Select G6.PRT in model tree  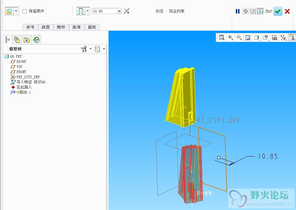pos(13,56)
